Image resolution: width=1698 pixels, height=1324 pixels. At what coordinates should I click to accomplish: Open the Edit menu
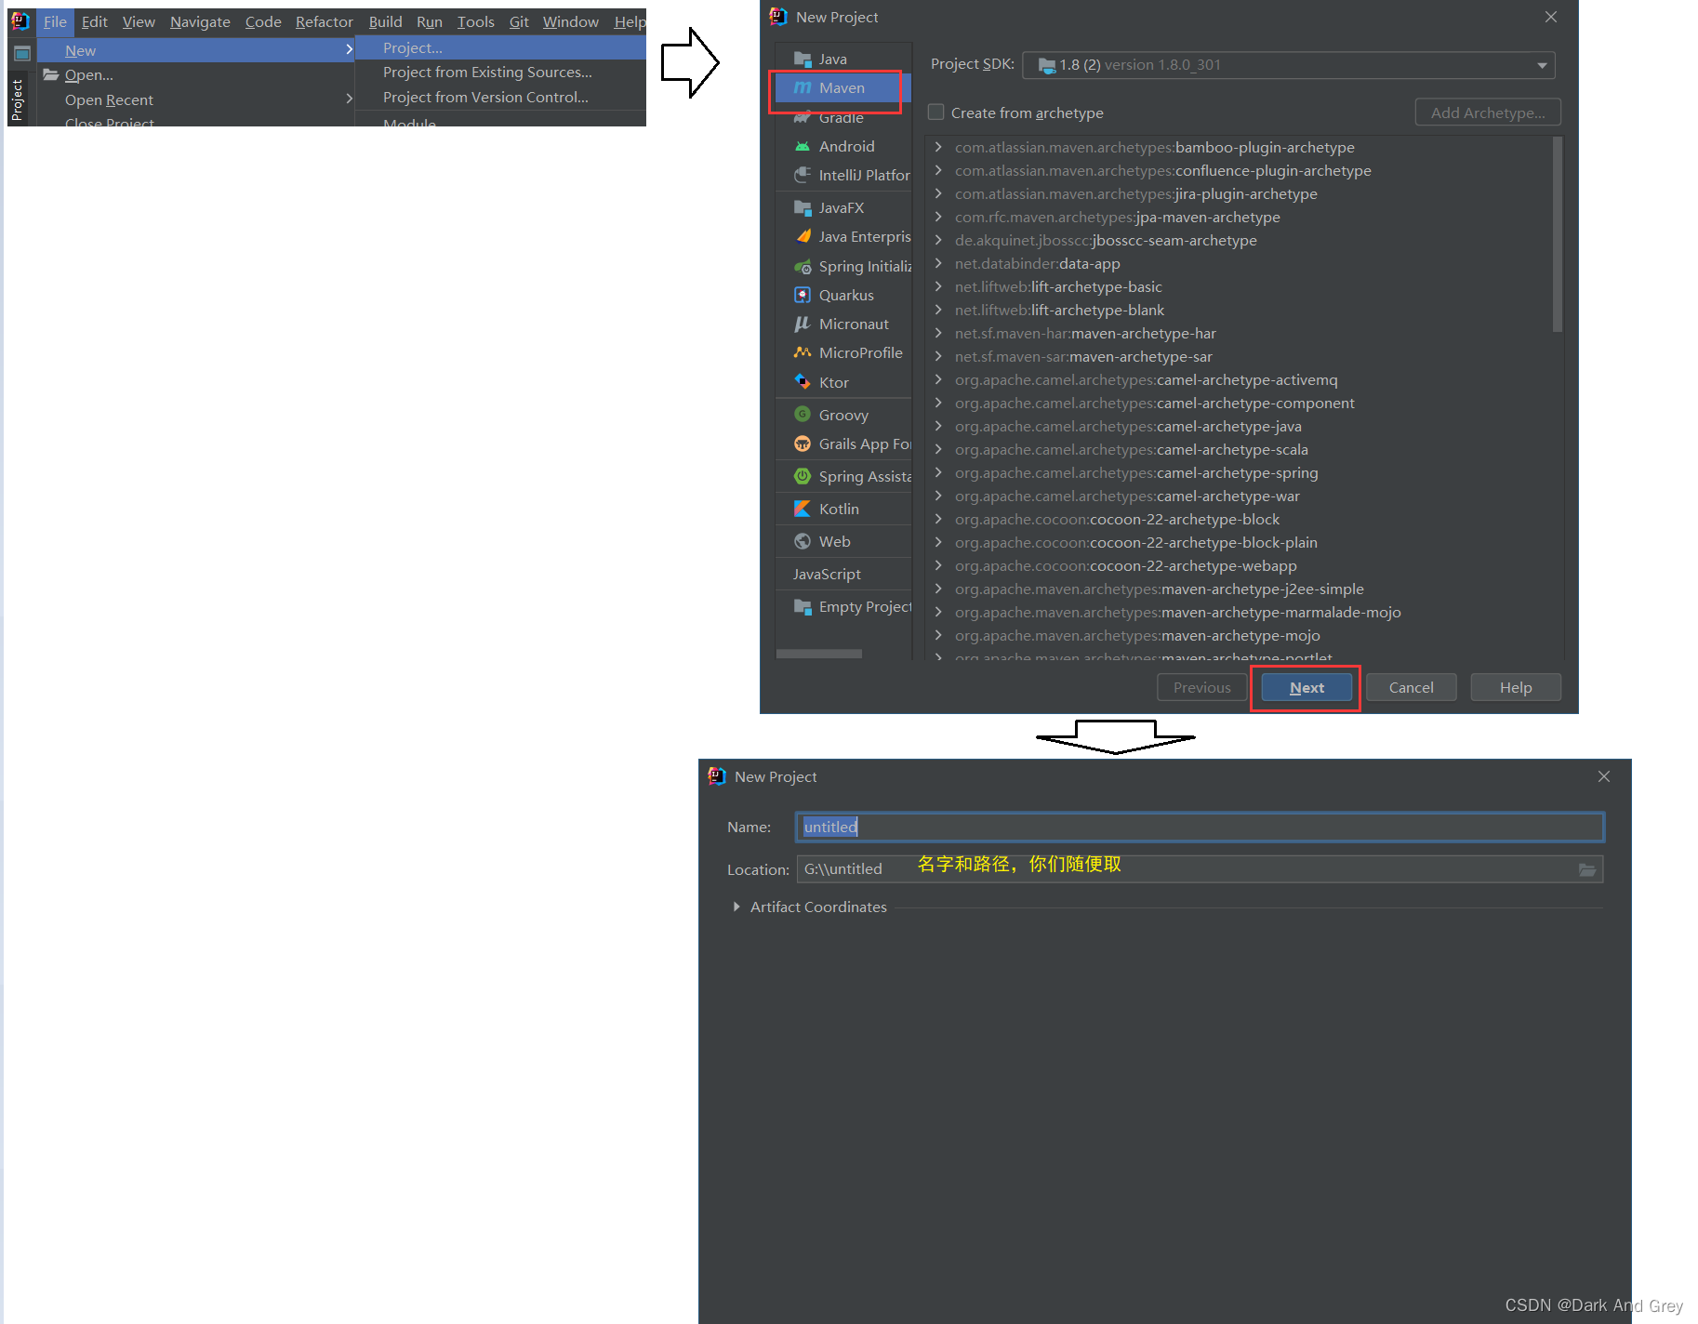click(x=94, y=21)
